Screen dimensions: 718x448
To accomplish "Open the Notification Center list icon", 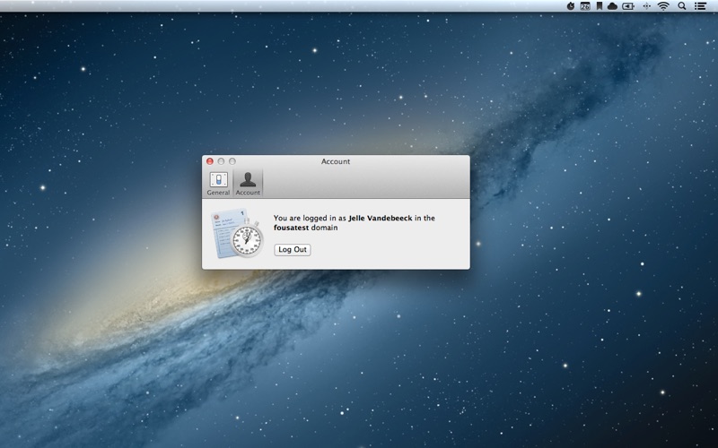I will tap(700, 6).
